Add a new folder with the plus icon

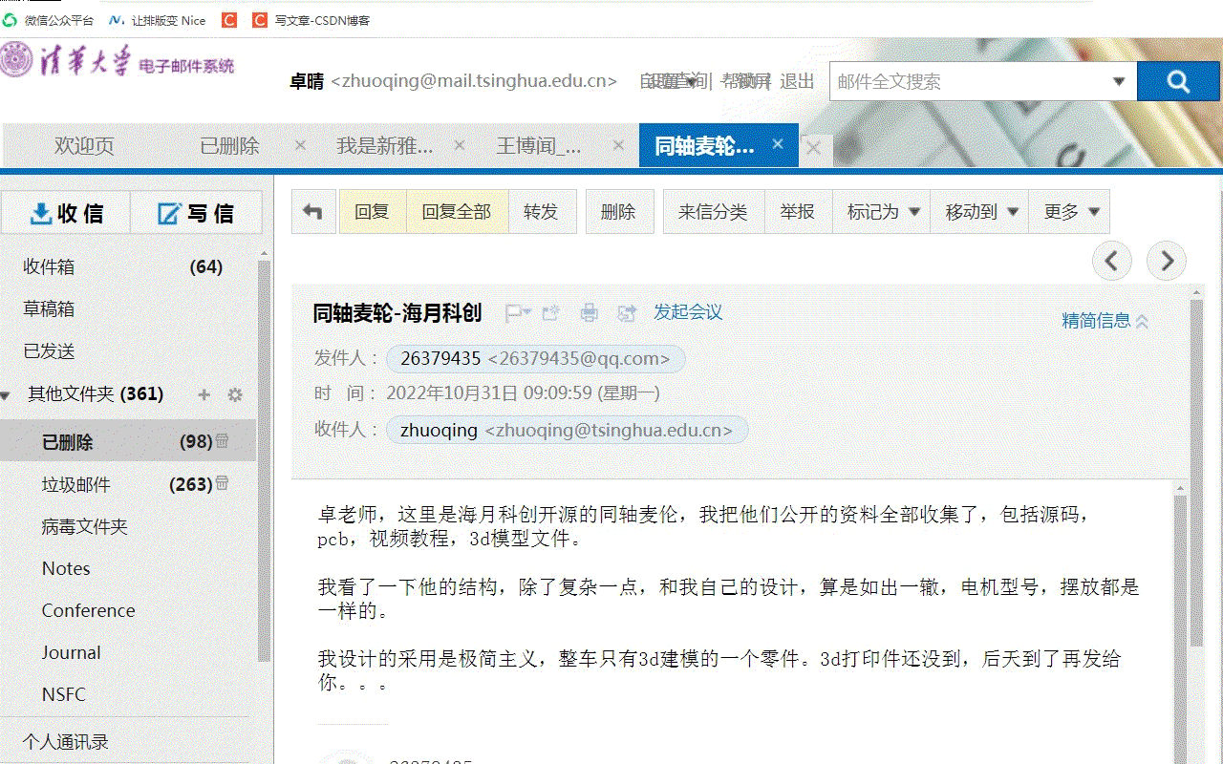click(x=204, y=394)
